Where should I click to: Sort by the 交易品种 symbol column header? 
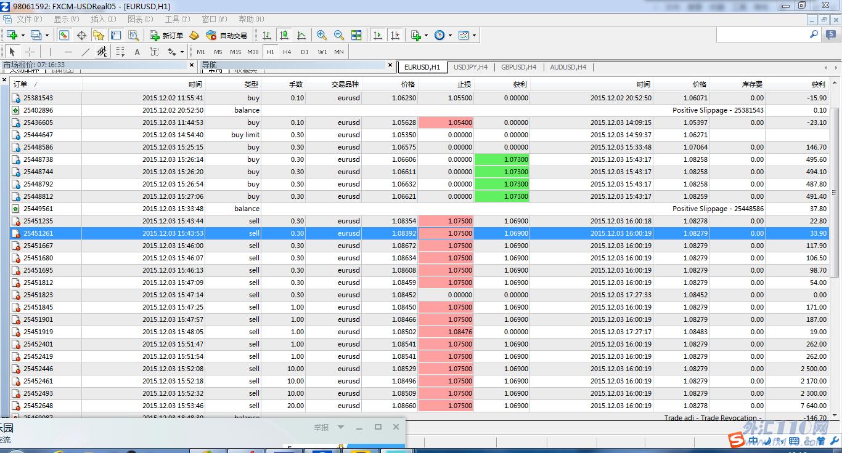click(x=333, y=84)
